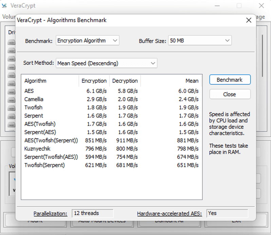
Task: Minimize the VeraCrypt main window
Action: point(217,6)
